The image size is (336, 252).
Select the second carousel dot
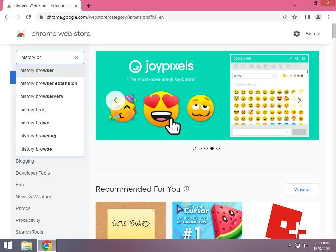(x=200, y=148)
